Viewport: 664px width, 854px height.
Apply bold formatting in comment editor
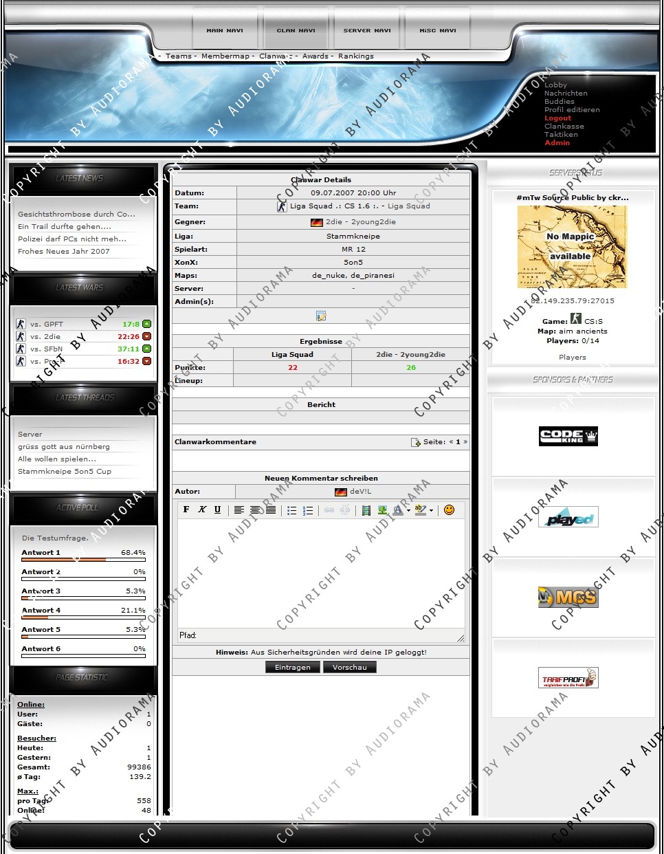tap(186, 510)
